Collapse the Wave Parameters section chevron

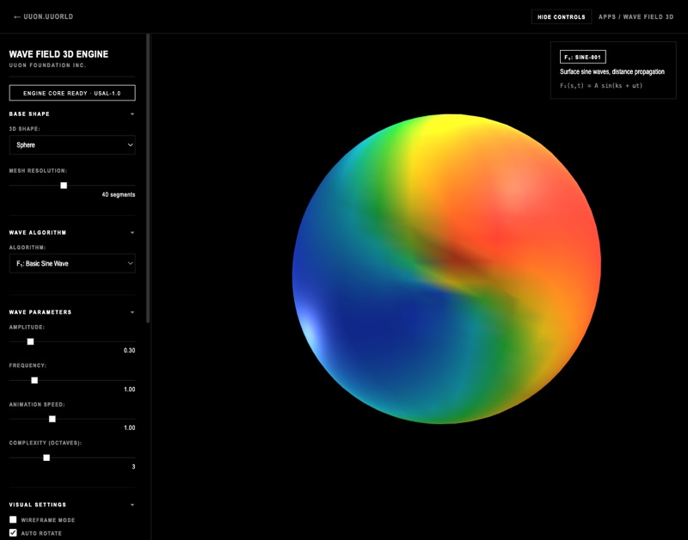click(132, 312)
